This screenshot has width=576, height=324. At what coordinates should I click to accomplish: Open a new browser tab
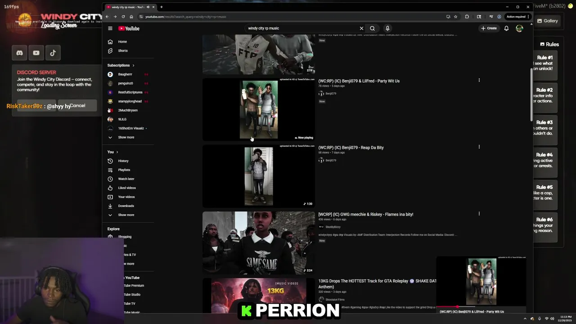[162, 7]
